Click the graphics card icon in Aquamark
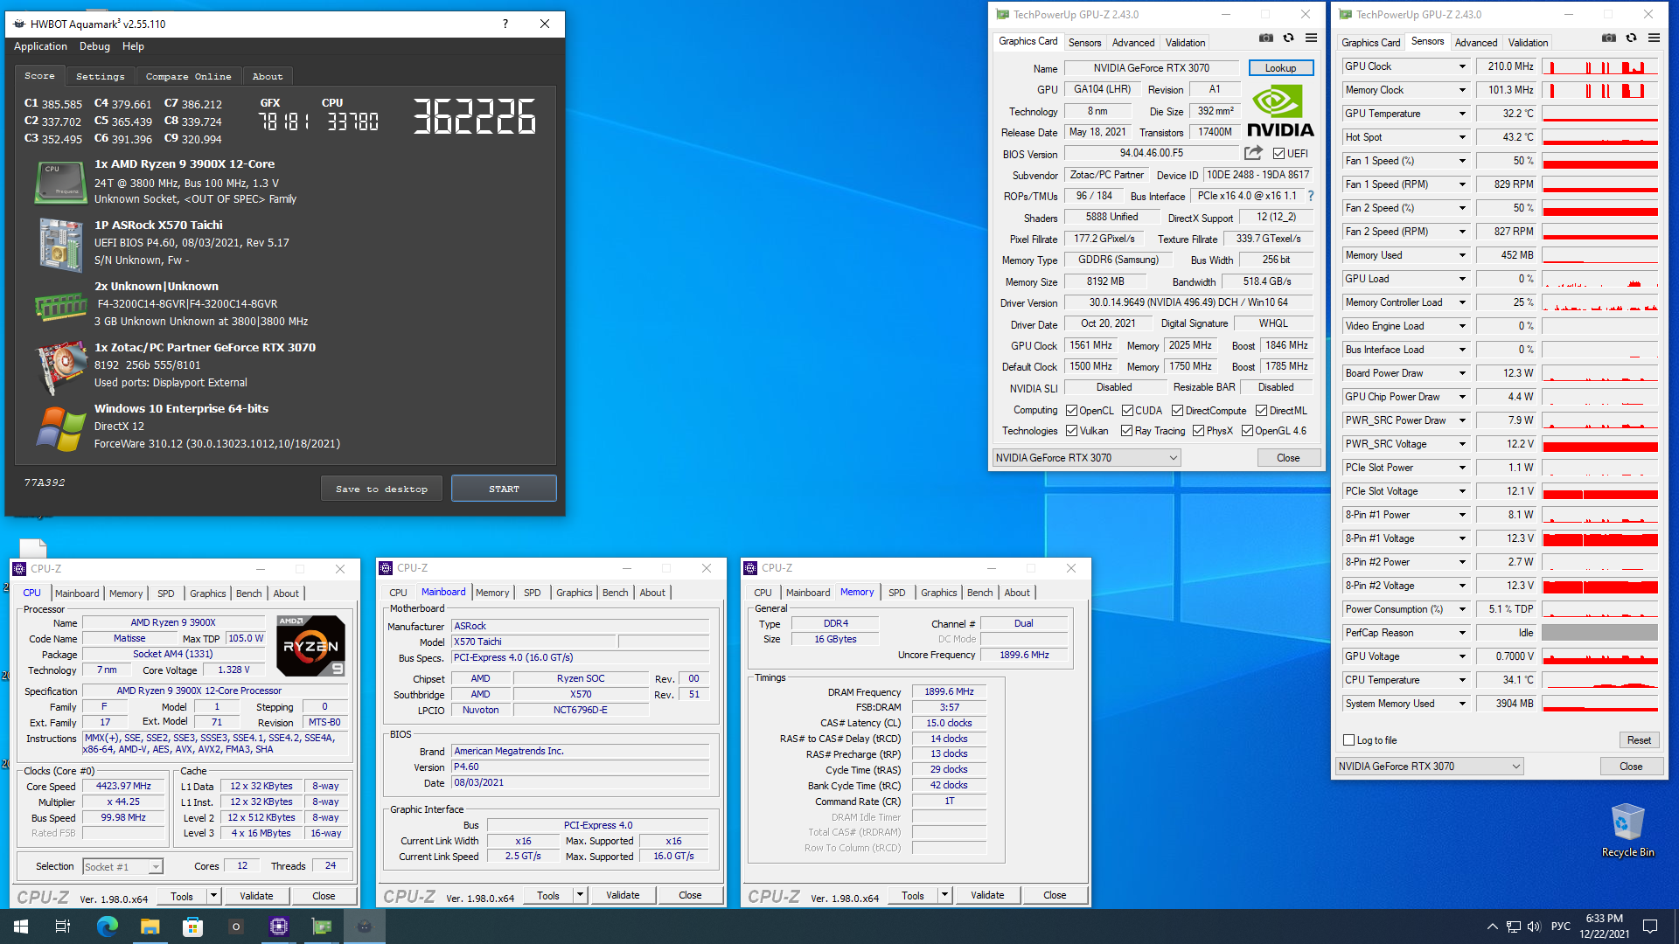Image resolution: width=1679 pixels, height=944 pixels. (60, 366)
